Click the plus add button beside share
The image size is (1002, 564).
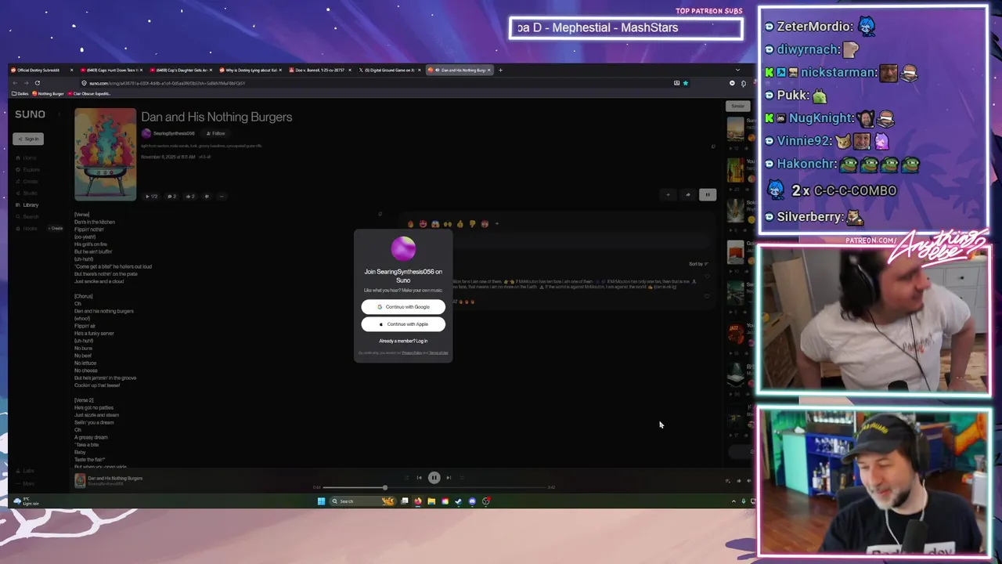[x=668, y=194]
